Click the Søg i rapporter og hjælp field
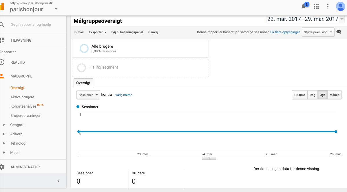Viewport: 347px width, 192px height. coord(31,25)
